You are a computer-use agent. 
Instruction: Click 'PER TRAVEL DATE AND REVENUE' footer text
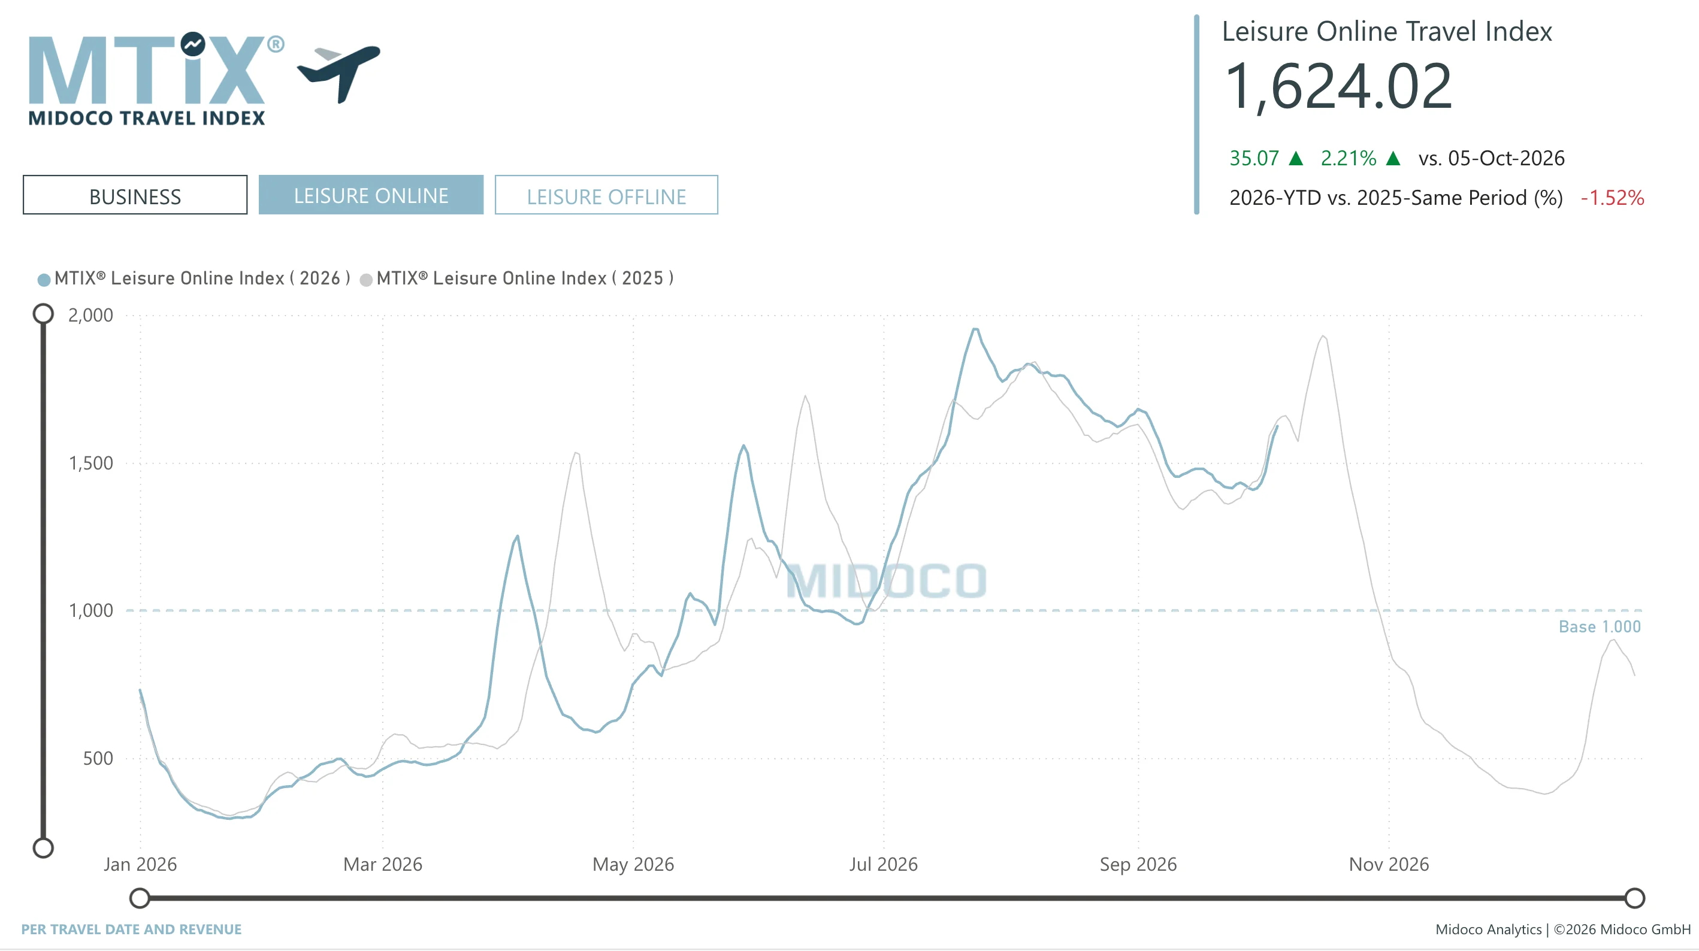click(131, 929)
